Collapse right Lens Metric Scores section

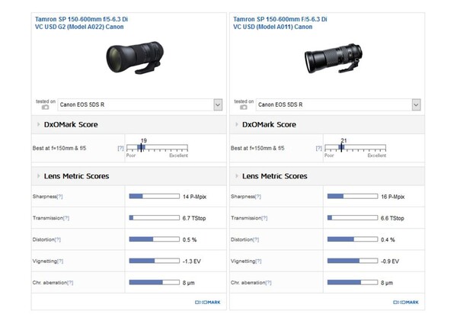237,176
